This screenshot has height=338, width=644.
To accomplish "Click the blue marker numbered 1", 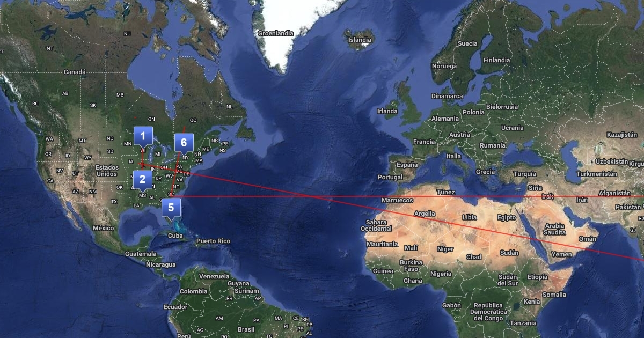I will click(x=143, y=137).
